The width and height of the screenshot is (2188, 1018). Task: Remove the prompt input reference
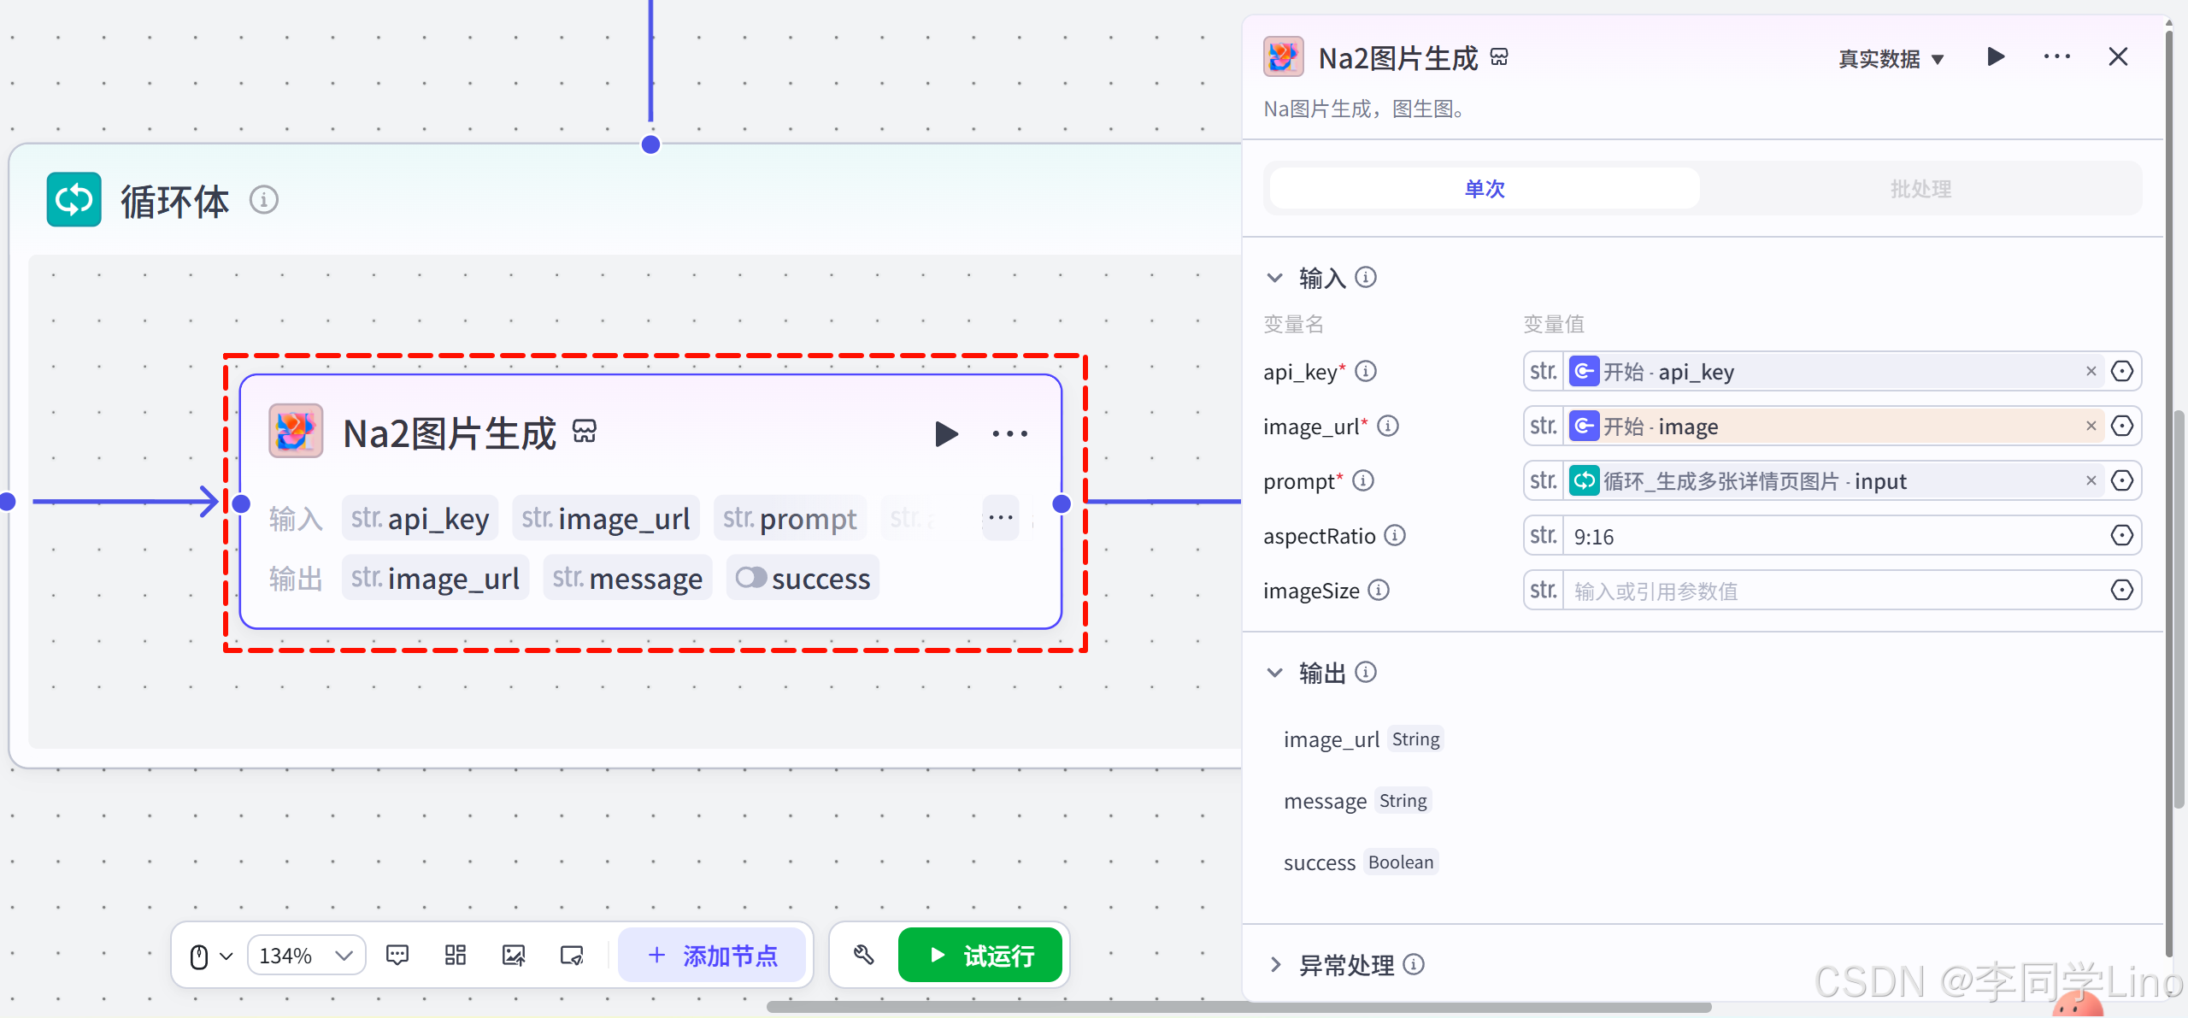(2091, 480)
